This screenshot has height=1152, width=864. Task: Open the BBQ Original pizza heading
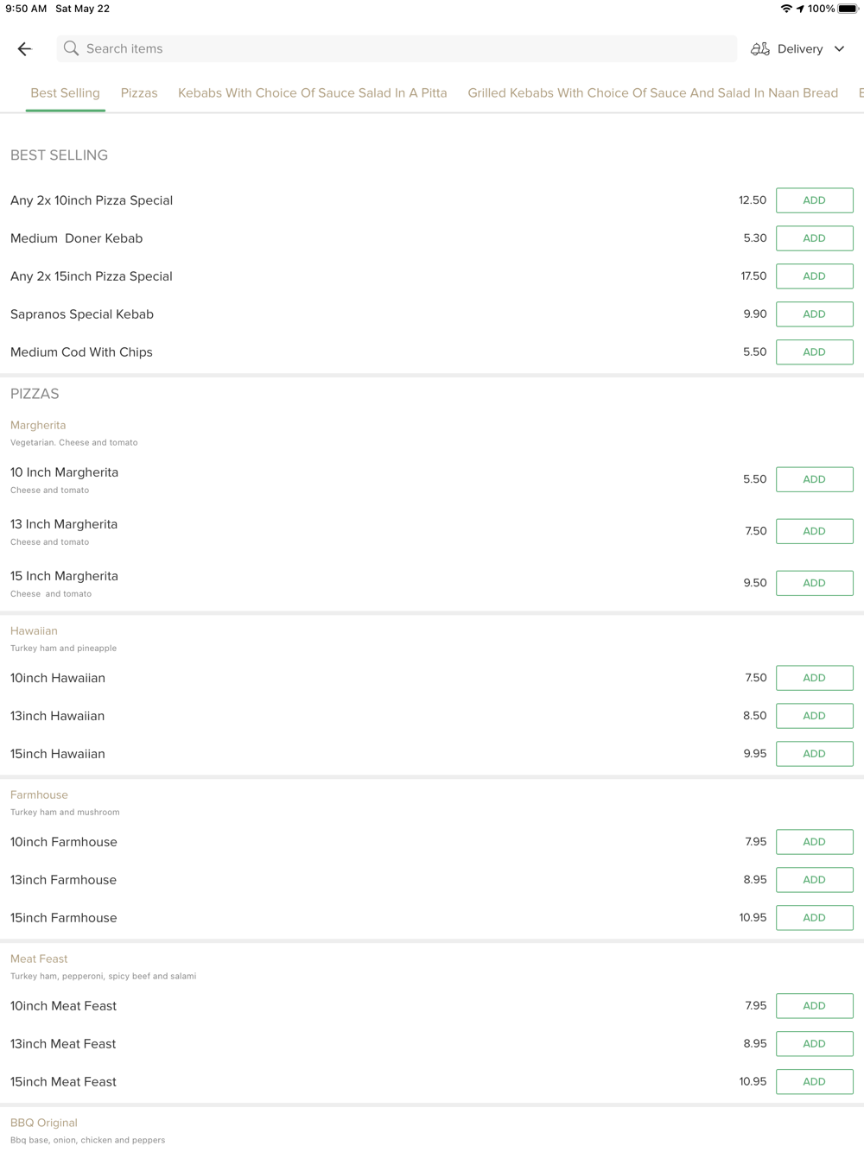44,1123
